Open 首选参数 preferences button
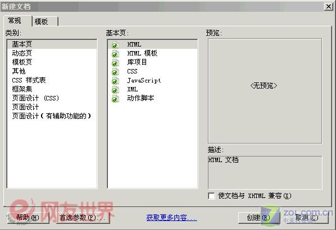Image resolution: width=336 pixels, height=230 pixels. click(83, 218)
